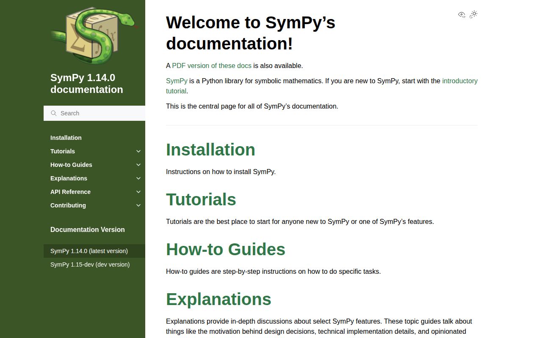
Task: Select SymPy 1.14.0 (latest version)
Action: click(x=94, y=251)
